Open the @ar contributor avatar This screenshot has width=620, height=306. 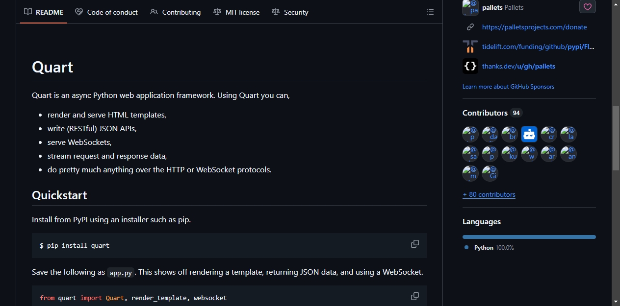pyautogui.click(x=549, y=154)
